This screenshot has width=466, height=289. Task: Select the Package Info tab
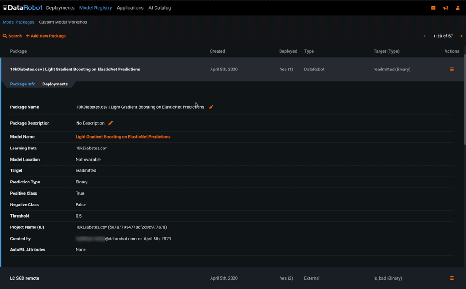22,84
